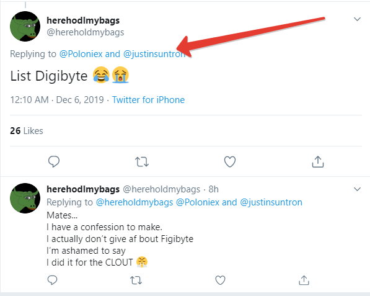This screenshot has height=296, width=370.
Task: Expand the second tweet's options chevron
Action: pyautogui.click(x=357, y=189)
